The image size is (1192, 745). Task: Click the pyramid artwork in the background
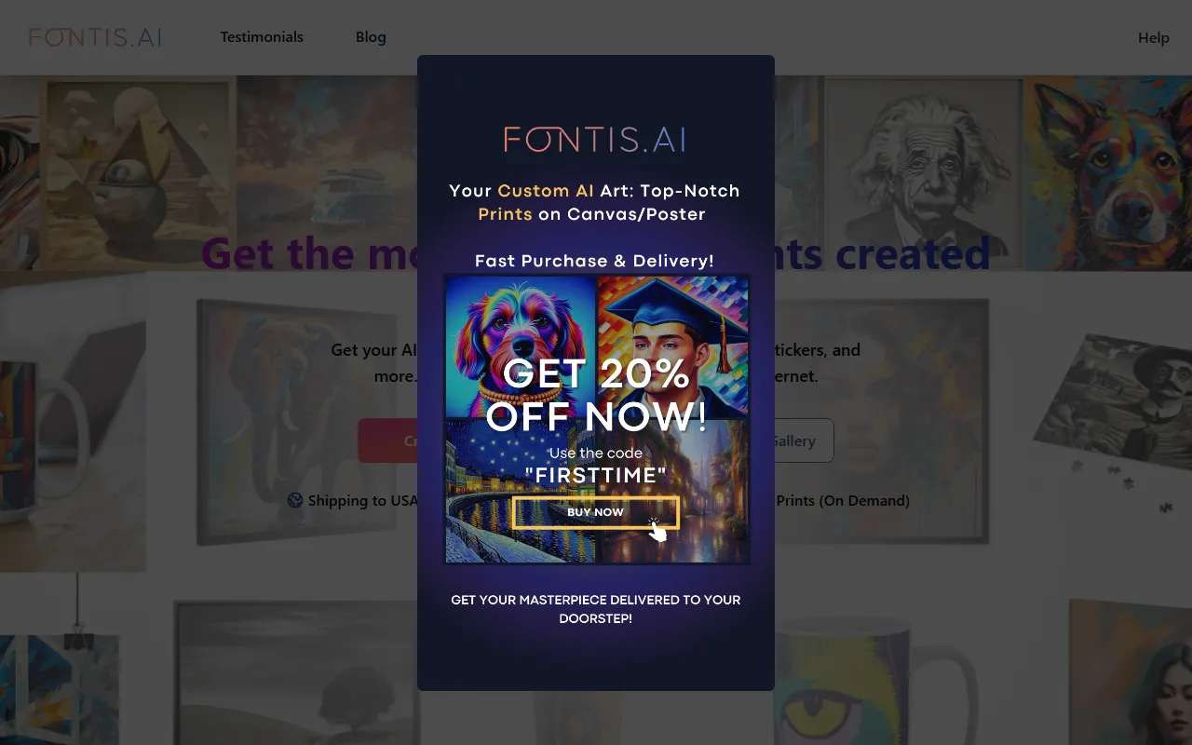coord(140,172)
